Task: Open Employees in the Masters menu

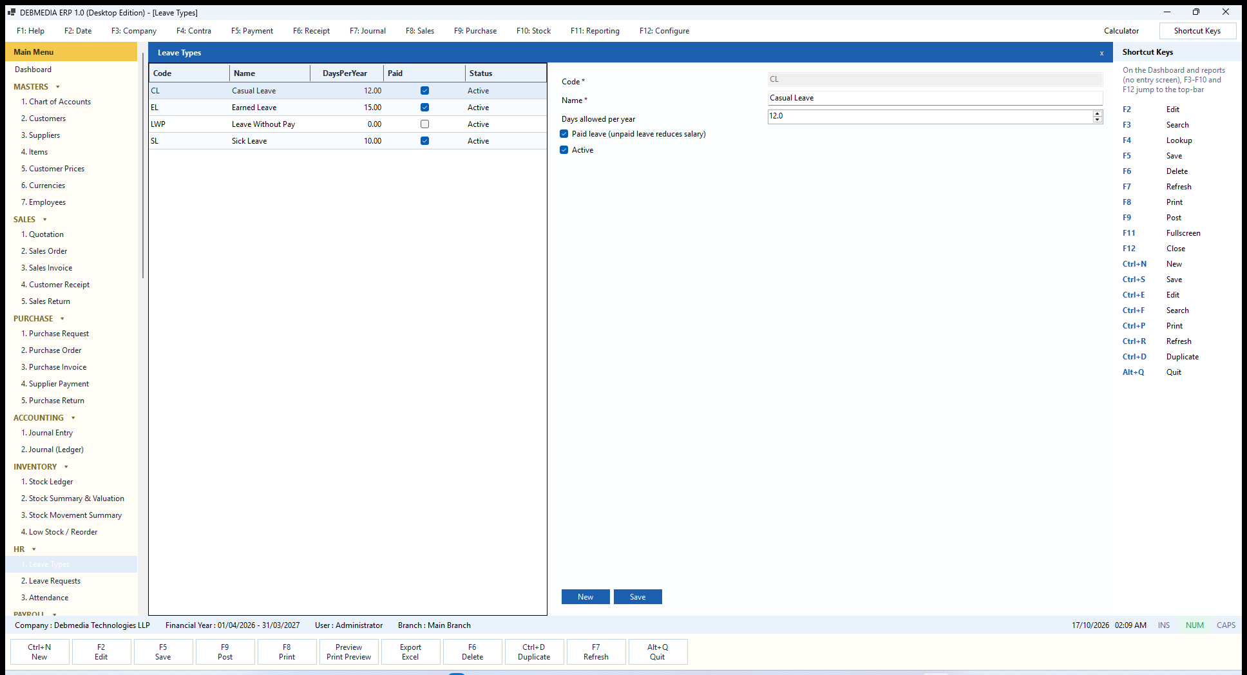Action: pos(43,202)
